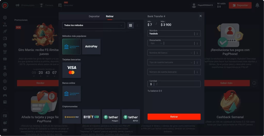Select Visa Mastercard bank card option

[71, 70]
